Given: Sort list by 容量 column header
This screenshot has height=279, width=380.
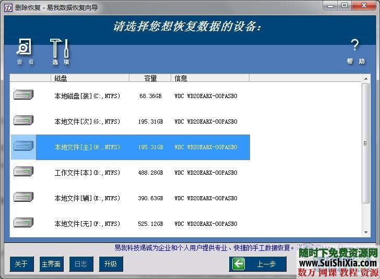Looking at the screenshot, I should click(x=150, y=78).
